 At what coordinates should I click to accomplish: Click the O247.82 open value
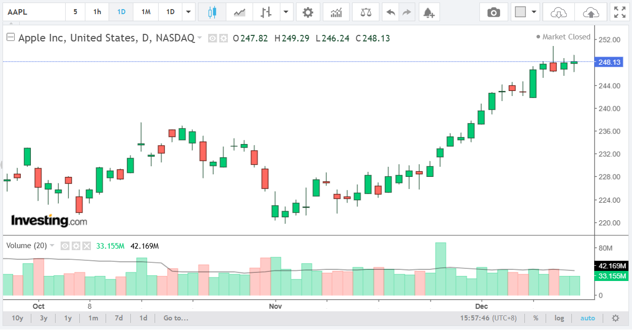tap(250, 38)
